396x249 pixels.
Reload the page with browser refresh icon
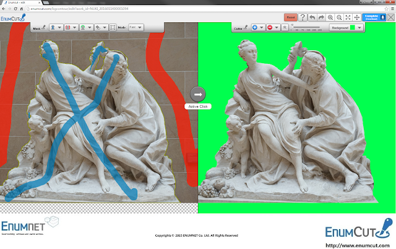[15, 9]
